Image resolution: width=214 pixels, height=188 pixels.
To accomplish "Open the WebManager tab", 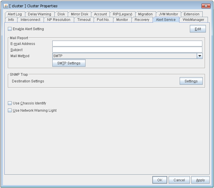I will point(193,20).
